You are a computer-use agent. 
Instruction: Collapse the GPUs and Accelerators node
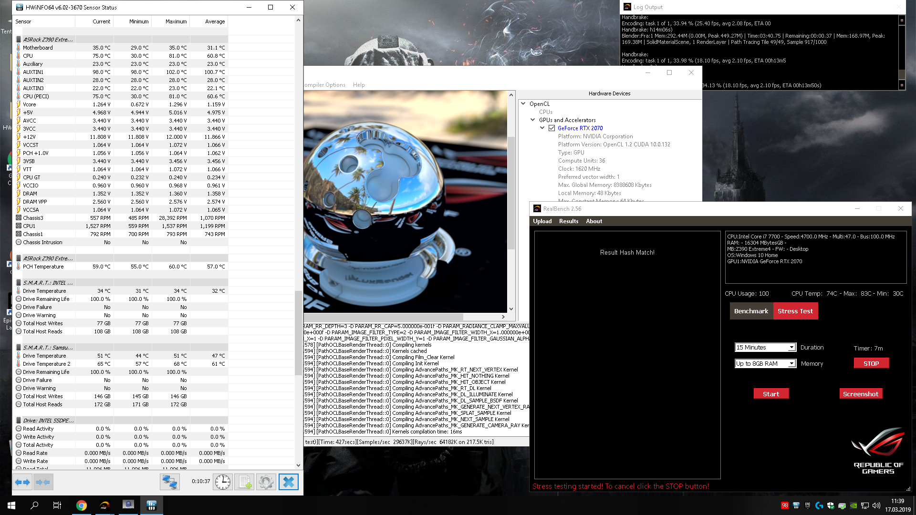click(x=533, y=120)
